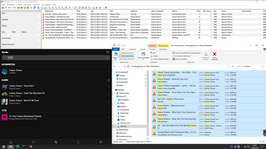Image resolution: width=266 pixels, height=149 pixels.
Task: Click 'Suche speichern' button
Action: tap(181, 59)
